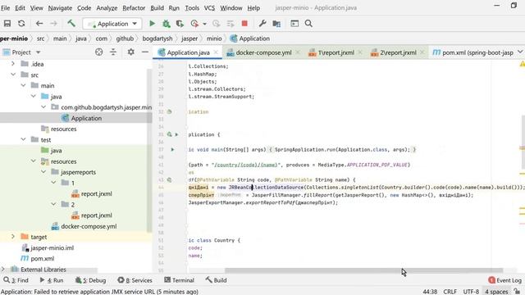Click Locate/Select Opened File target icon
525x295 pixels.
click(98, 52)
